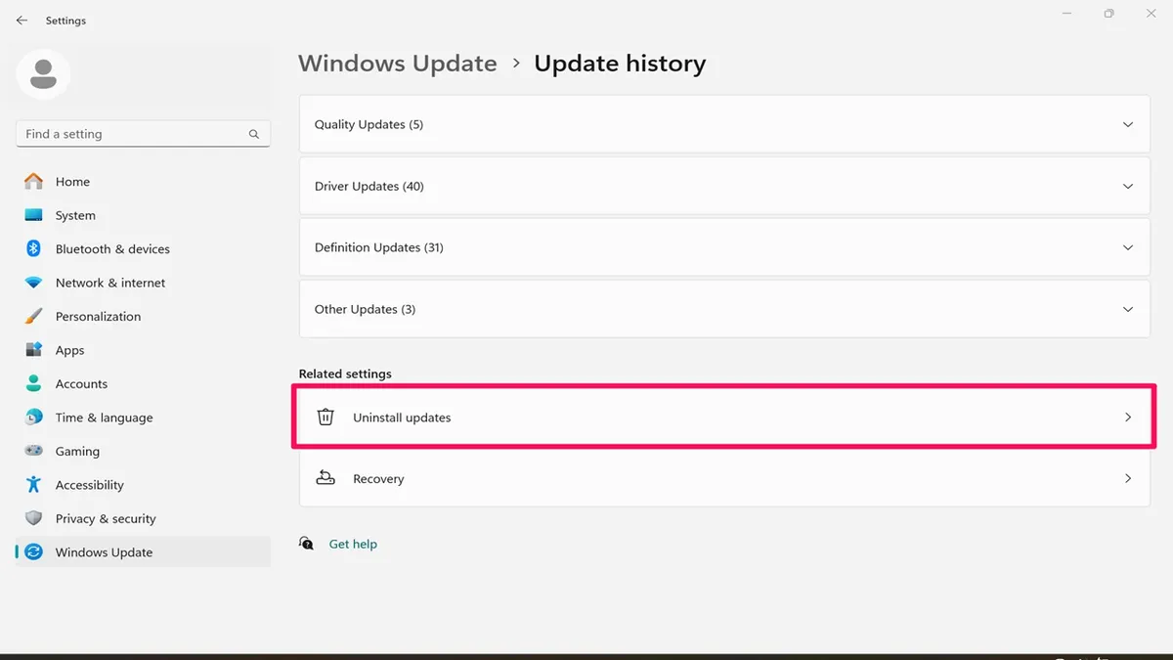Open Gaming settings
Image resolution: width=1173 pixels, height=660 pixels.
pos(143,451)
